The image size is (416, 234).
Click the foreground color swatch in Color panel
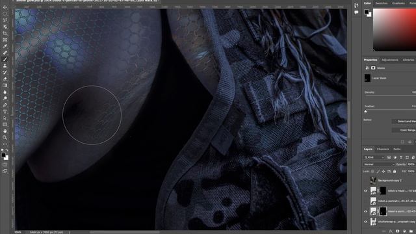(x=367, y=12)
